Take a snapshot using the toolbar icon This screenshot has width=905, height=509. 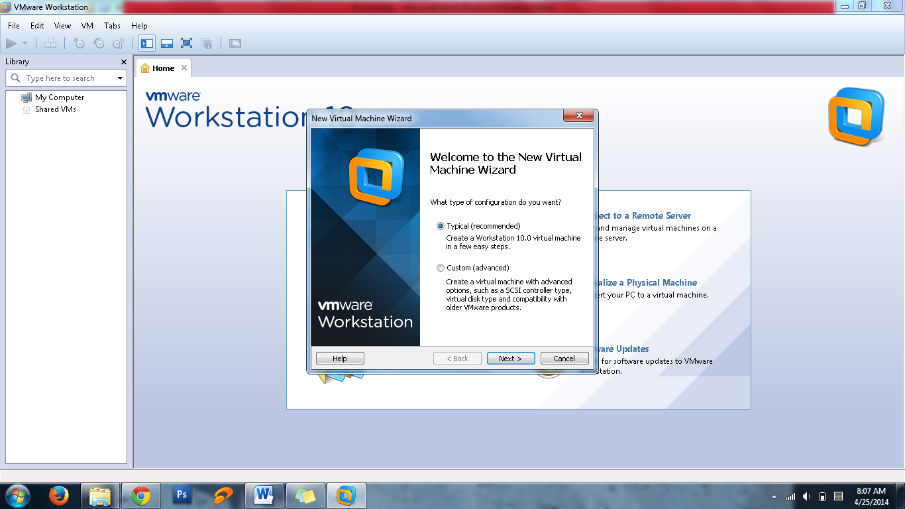79,44
